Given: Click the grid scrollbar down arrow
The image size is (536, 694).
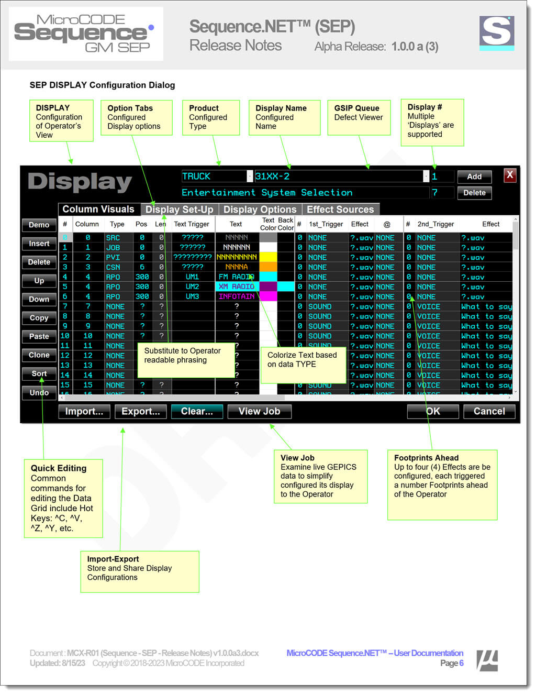Looking at the screenshot, I should (516, 392).
